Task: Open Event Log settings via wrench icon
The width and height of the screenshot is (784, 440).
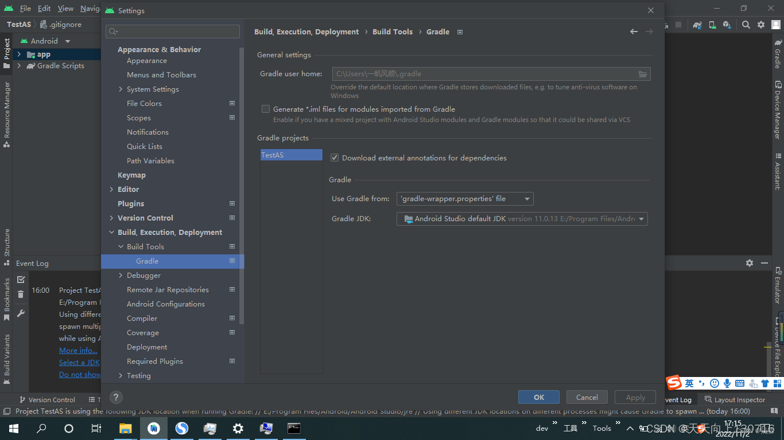Action: [x=21, y=313]
